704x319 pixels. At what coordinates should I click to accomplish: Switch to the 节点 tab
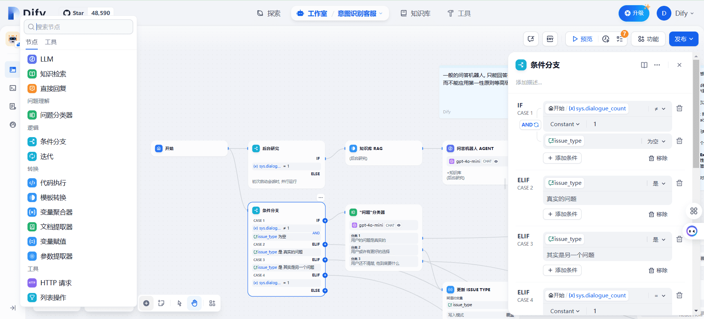pos(32,42)
